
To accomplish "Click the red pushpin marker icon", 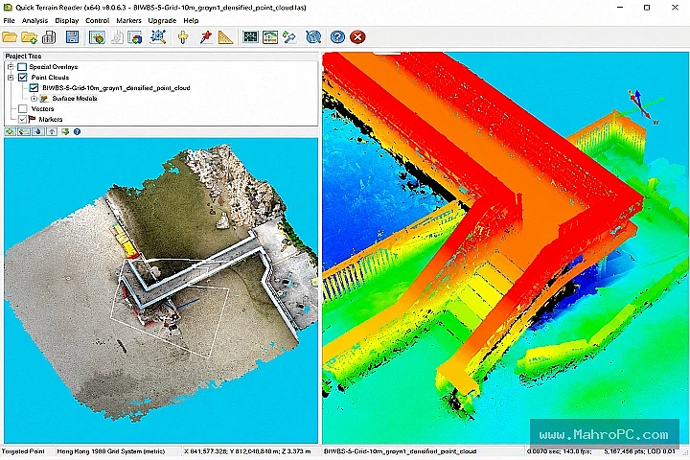I will [x=205, y=37].
